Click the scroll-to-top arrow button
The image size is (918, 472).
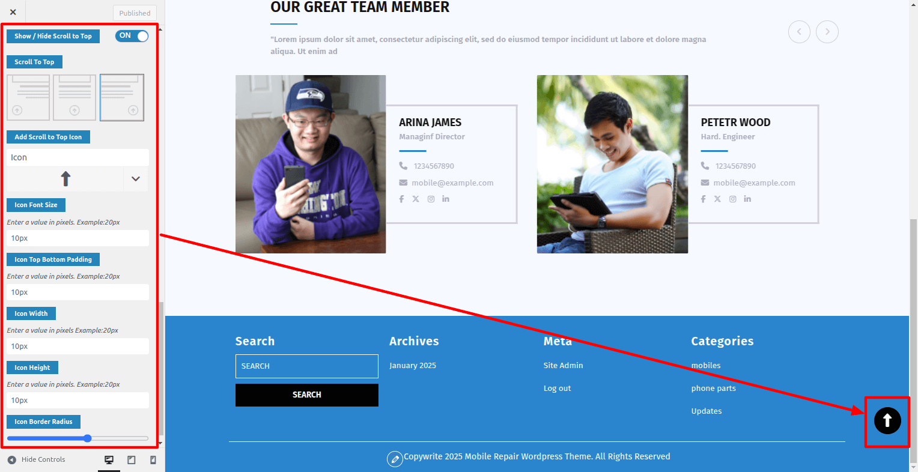point(887,420)
